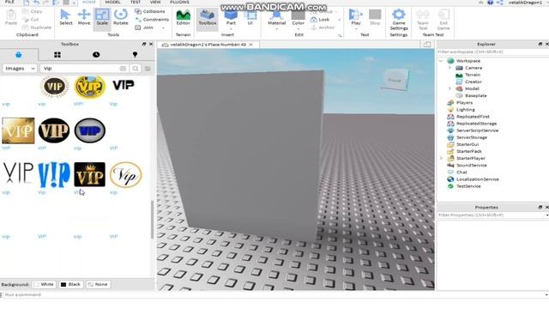Open Game Settings

click(399, 19)
